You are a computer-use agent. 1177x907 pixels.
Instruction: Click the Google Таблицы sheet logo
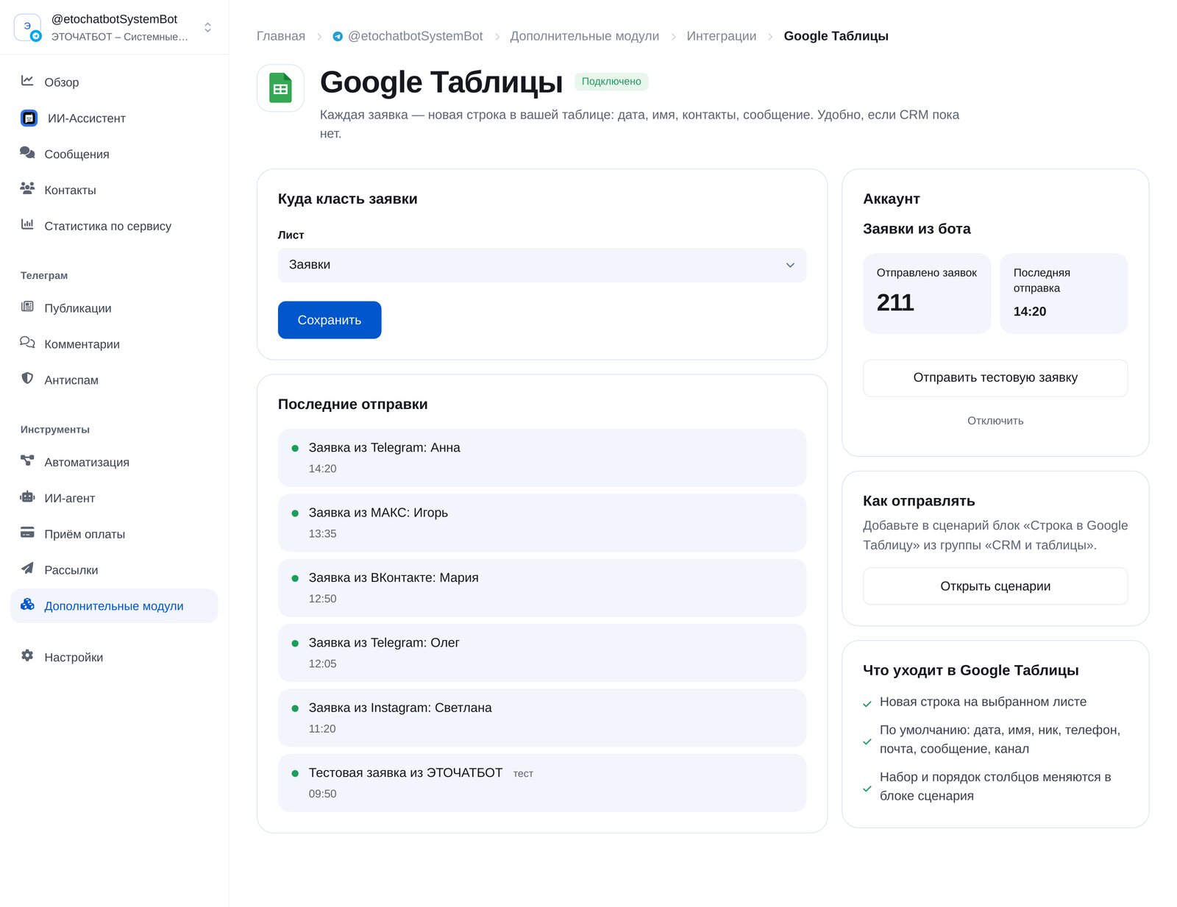pyautogui.click(x=280, y=88)
